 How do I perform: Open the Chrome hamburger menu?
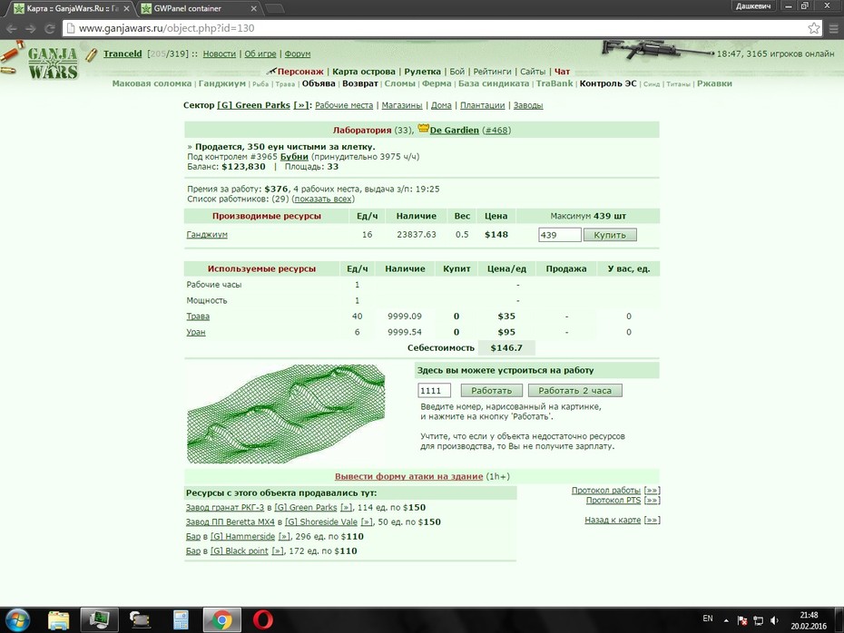click(x=833, y=28)
